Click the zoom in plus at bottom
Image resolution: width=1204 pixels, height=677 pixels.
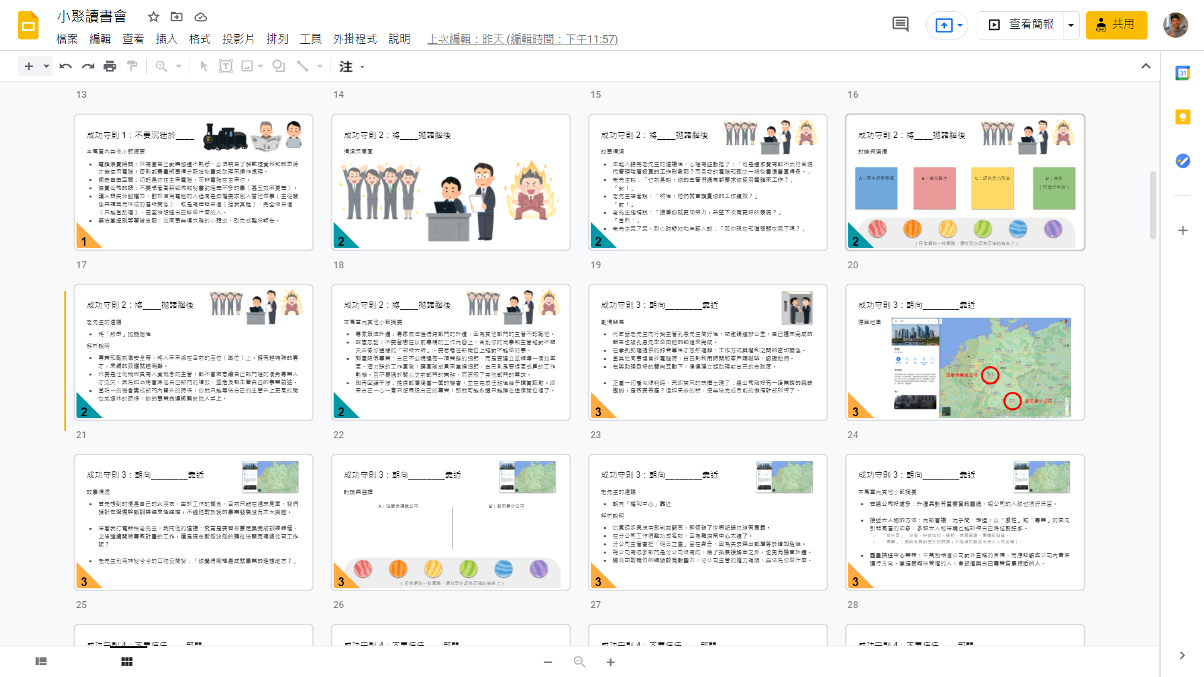pos(610,662)
